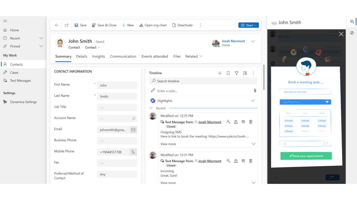Image resolution: width=357 pixels, height=200 pixels.
Task: Click the timeline bookmark icon
Action: [x=228, y=73]
